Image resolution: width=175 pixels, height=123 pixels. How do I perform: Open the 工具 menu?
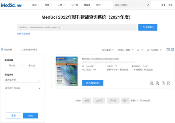tap(61, 5)
